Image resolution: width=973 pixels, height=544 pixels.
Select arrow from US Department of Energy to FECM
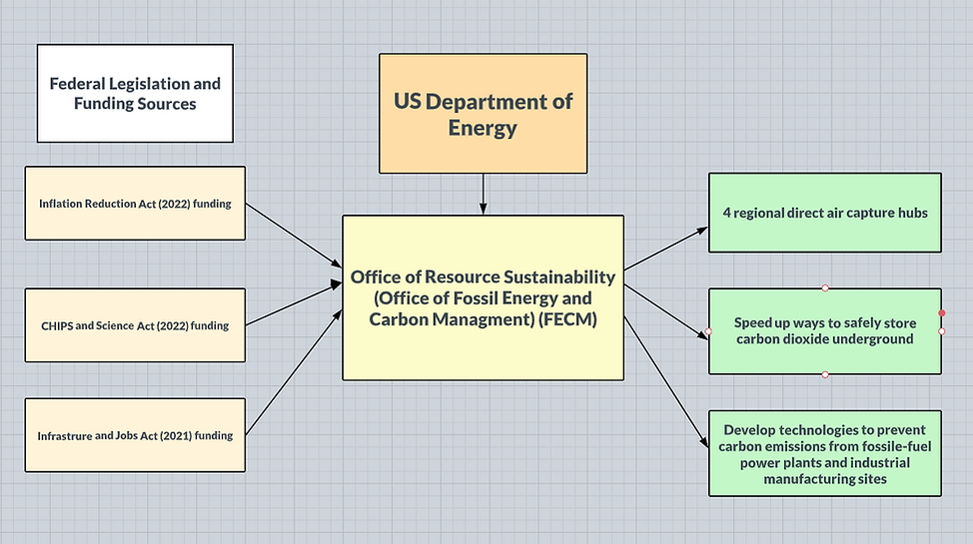pyautogui.click(x=483, y=195)
